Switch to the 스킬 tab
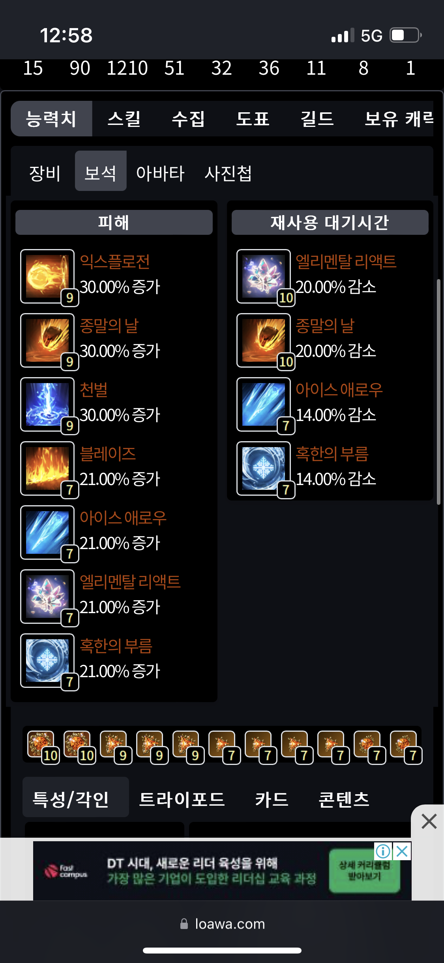444x963 pixels. 124,119
